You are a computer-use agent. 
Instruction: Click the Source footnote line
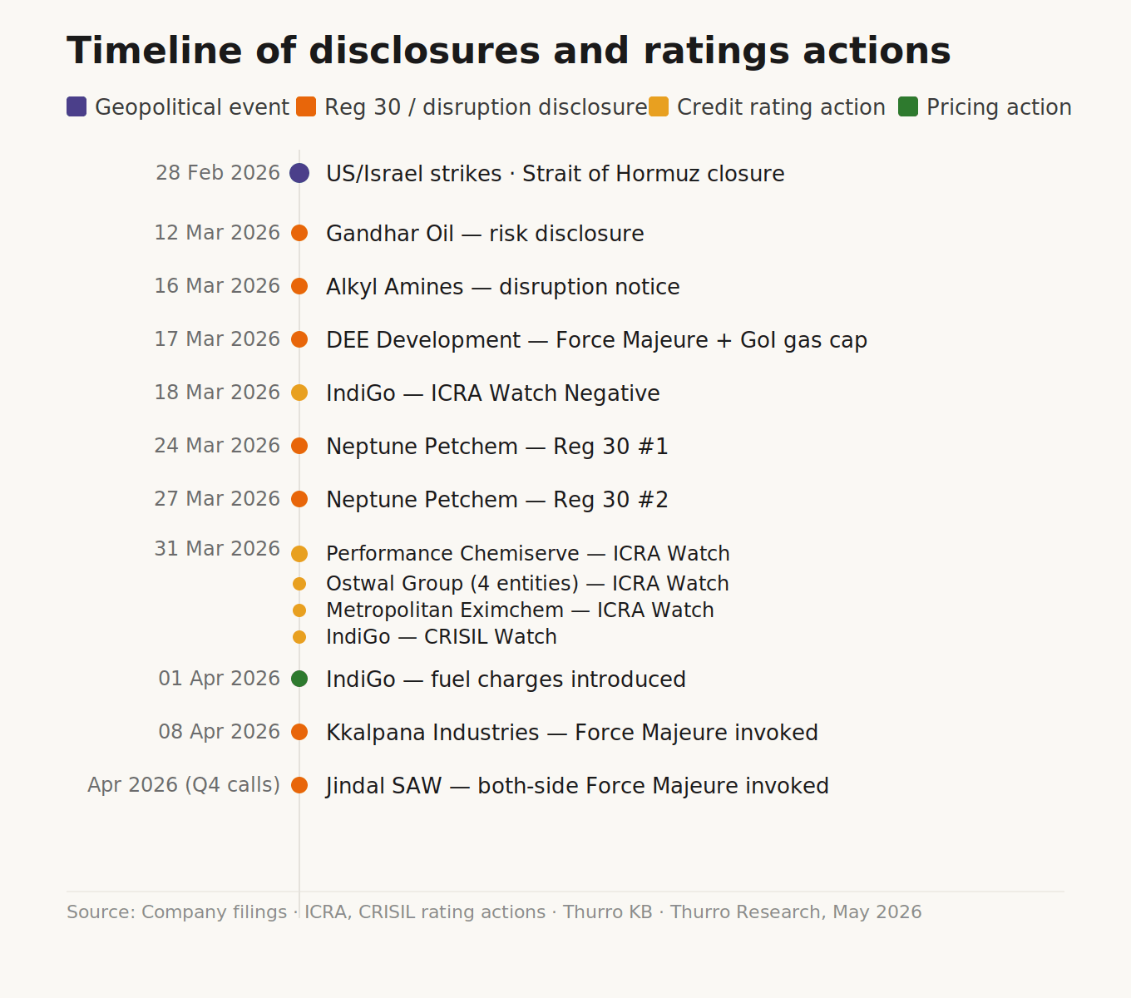494,912
